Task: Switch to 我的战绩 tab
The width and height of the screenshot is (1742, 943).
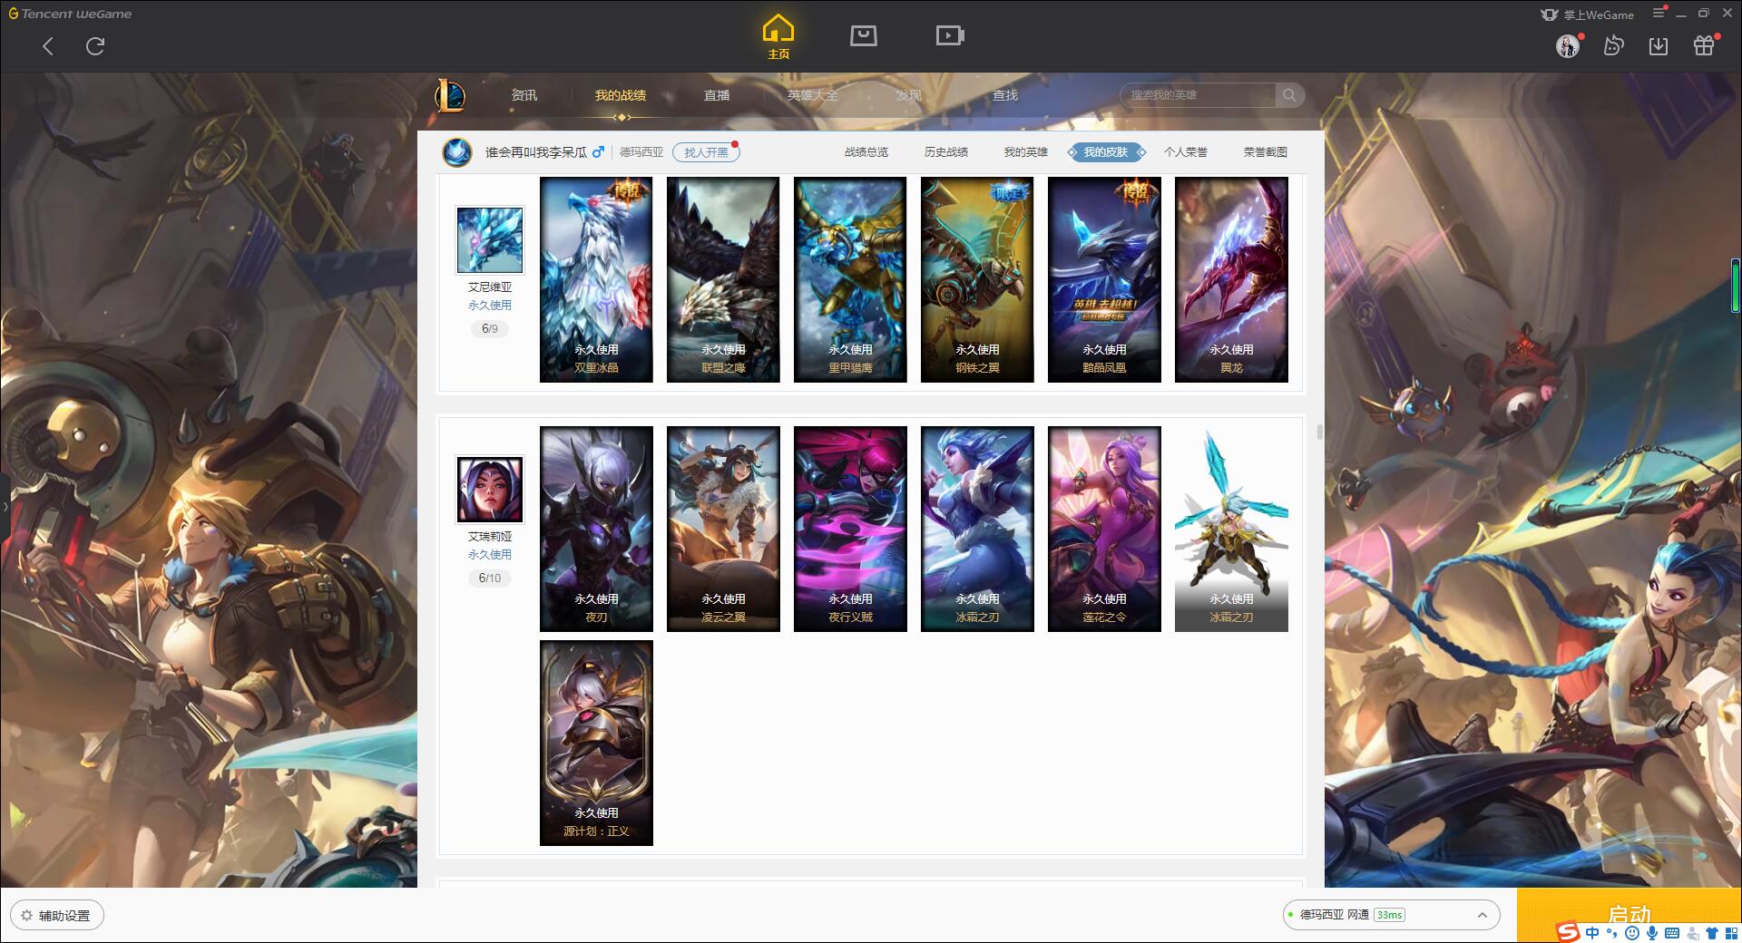Action: coord(621,95)
